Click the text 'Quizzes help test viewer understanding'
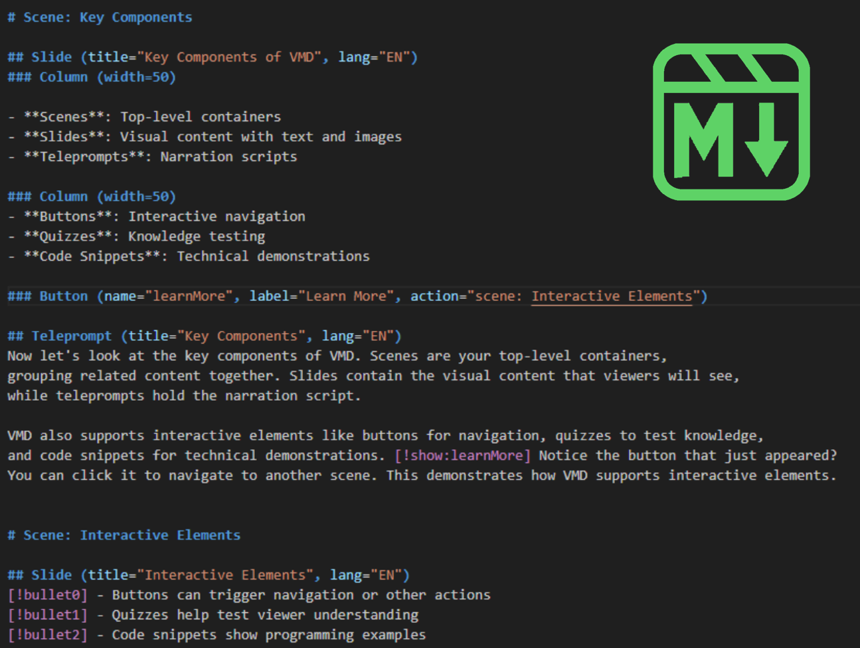This screenshot has height=648, width=860. tap(265, 615)
